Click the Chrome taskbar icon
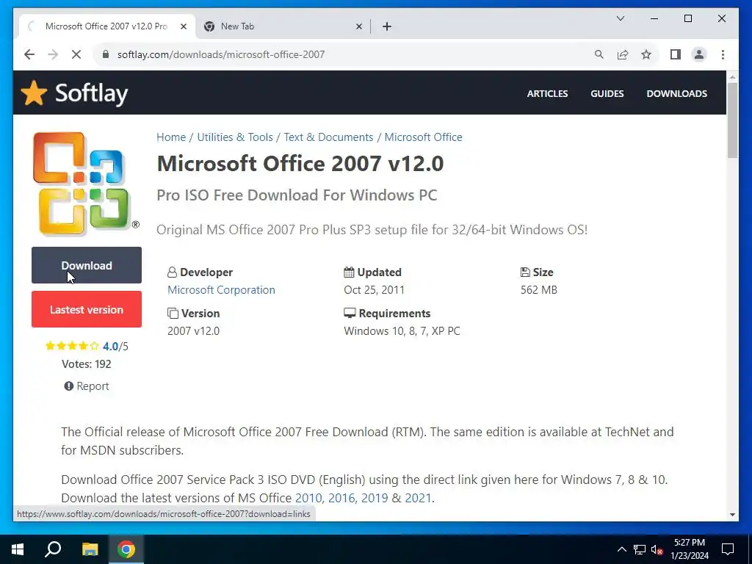Image resolution: width=752 pixels, height=564 pixels. coord(126,549)
